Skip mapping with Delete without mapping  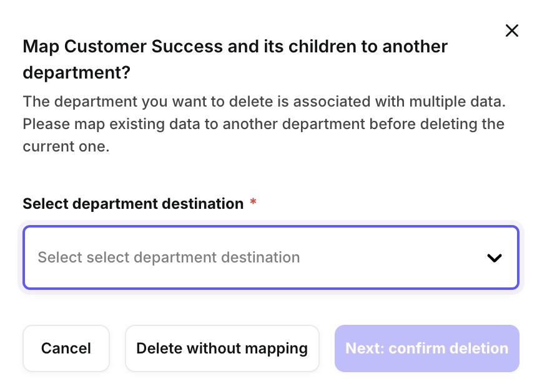tap(222, 348)
